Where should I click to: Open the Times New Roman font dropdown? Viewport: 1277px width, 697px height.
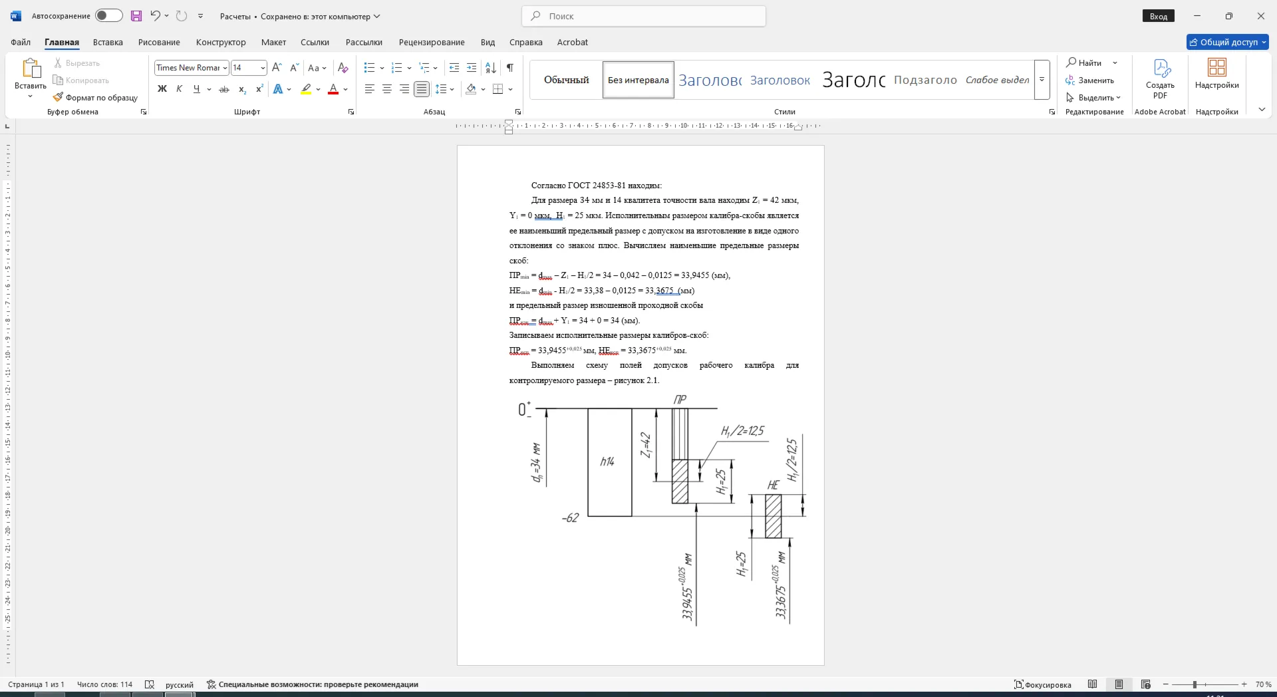click(225, 68)
